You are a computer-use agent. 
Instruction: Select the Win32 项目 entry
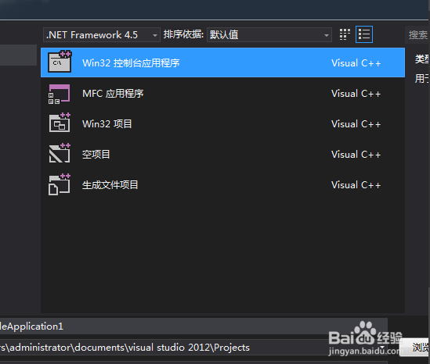tap(222, 124)
